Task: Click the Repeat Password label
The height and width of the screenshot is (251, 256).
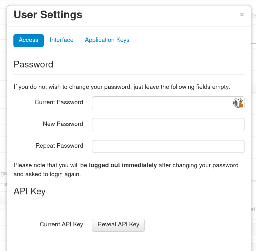Action: pos(59,146)
